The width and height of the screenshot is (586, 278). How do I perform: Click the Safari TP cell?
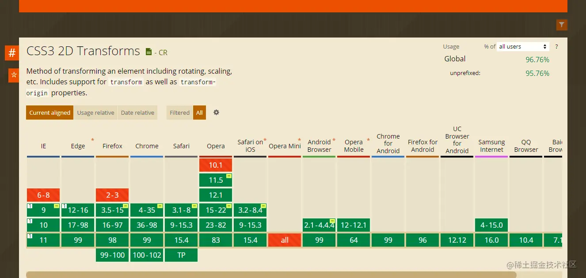[181, 255]
